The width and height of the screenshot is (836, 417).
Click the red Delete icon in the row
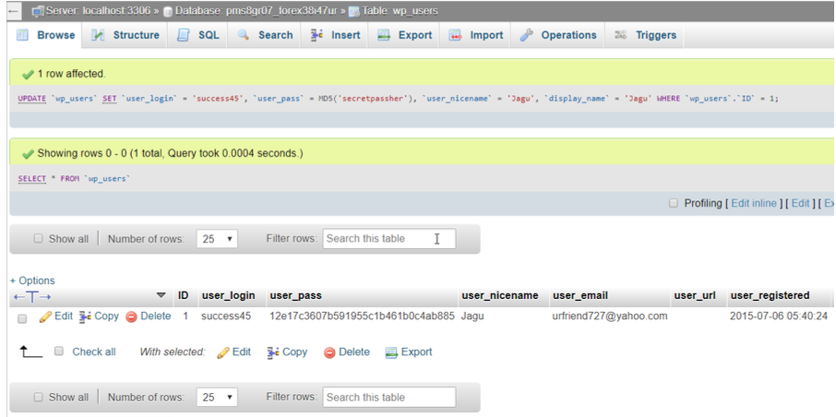click(x=131, y=316)
